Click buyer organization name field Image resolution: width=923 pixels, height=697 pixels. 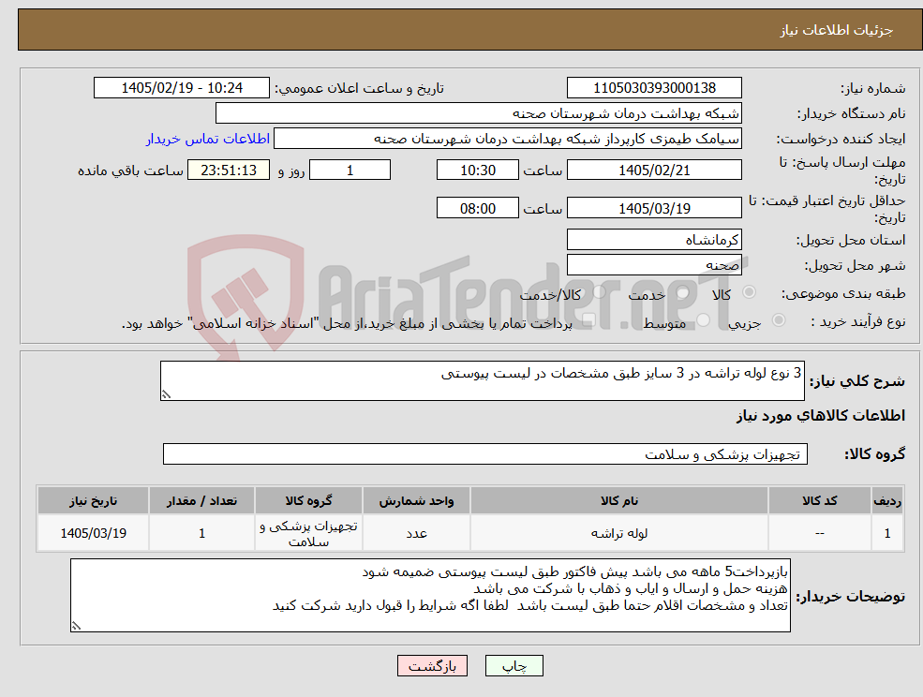[479, 113]
